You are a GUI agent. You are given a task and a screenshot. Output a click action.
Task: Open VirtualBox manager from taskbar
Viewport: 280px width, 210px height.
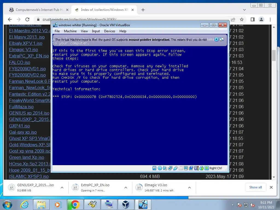click(126, 205)
